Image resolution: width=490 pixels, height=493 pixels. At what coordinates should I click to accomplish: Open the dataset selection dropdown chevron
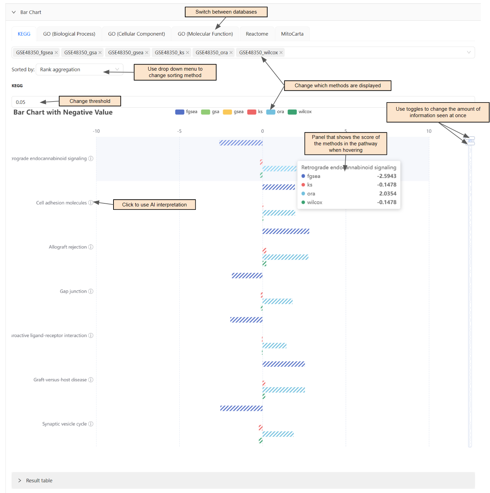[x=469, y=52]
